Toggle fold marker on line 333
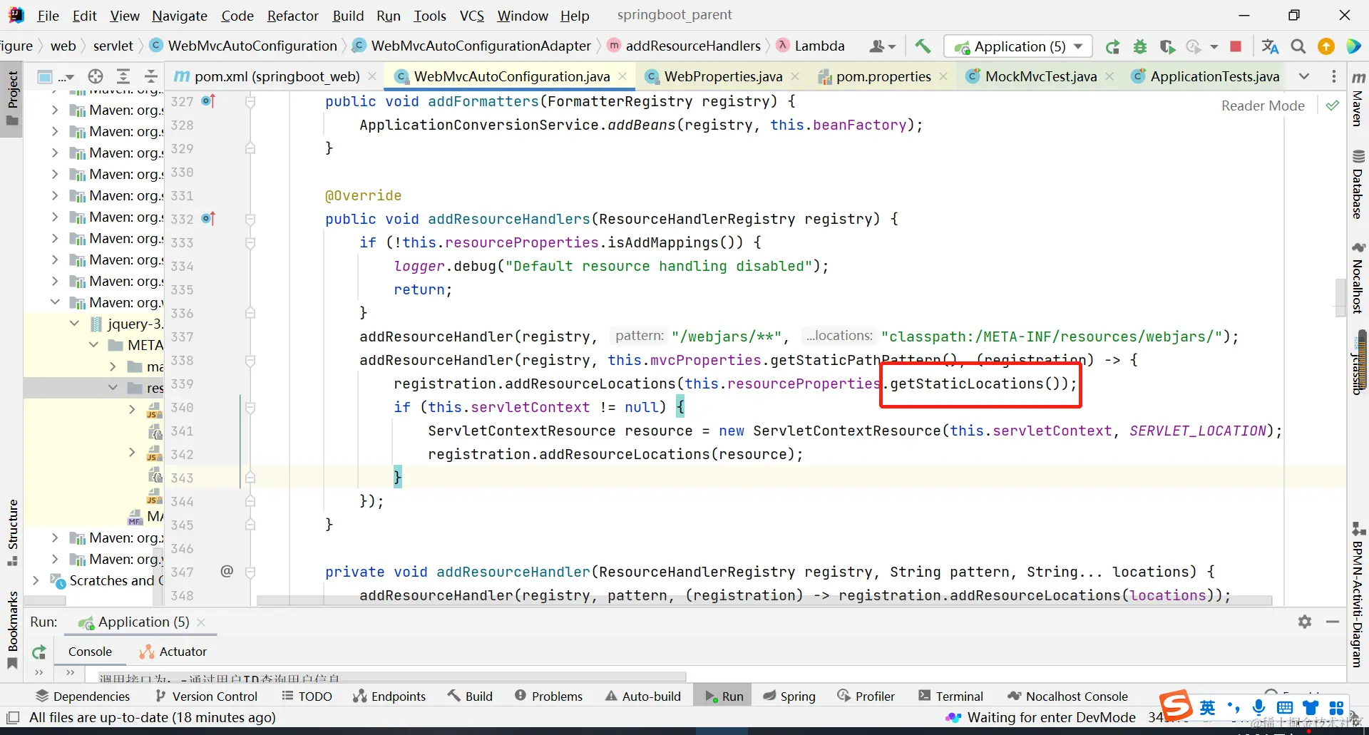The height and width of the screenshot is (735, 1369). point(250,242)
